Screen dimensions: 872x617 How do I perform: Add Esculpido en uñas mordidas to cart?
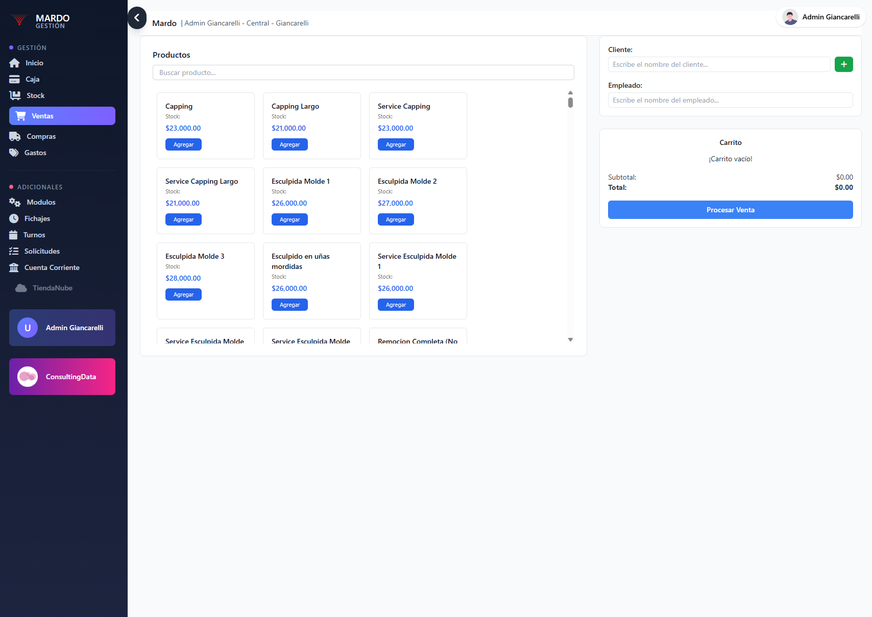pyautogui.click(x=289, y=305)
